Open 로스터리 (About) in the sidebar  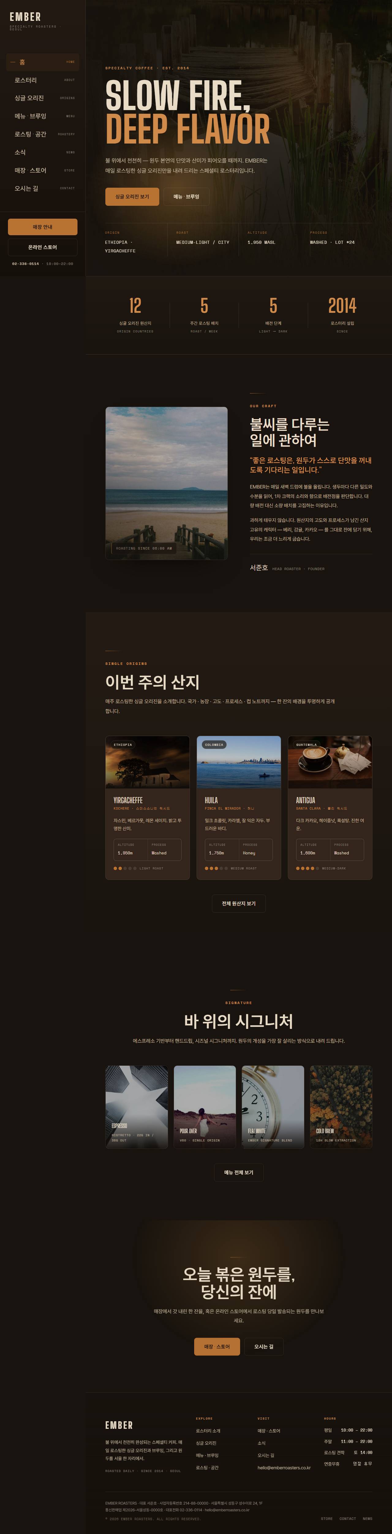pos(42,80)
